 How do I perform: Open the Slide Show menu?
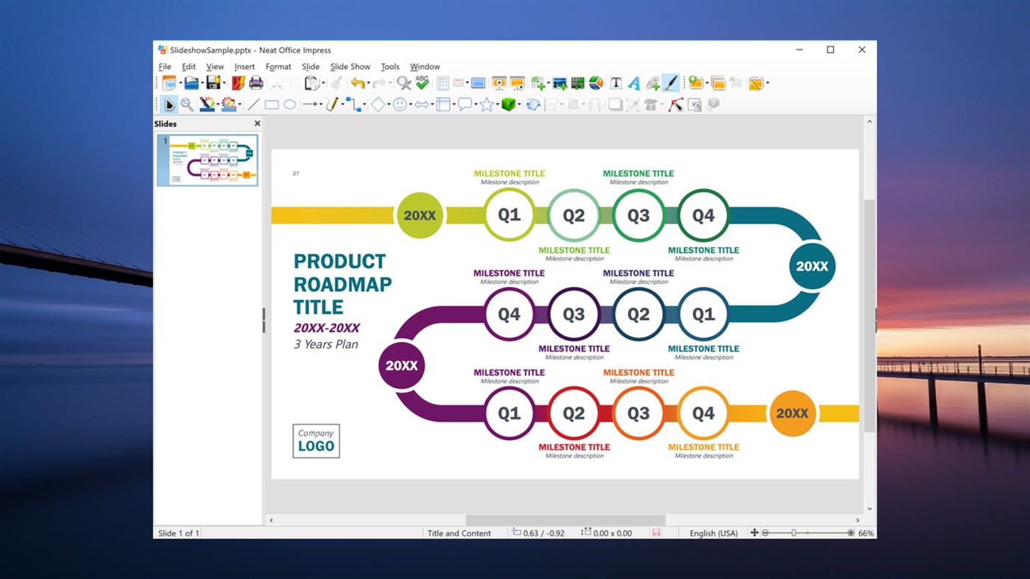(x=350, y=66)
